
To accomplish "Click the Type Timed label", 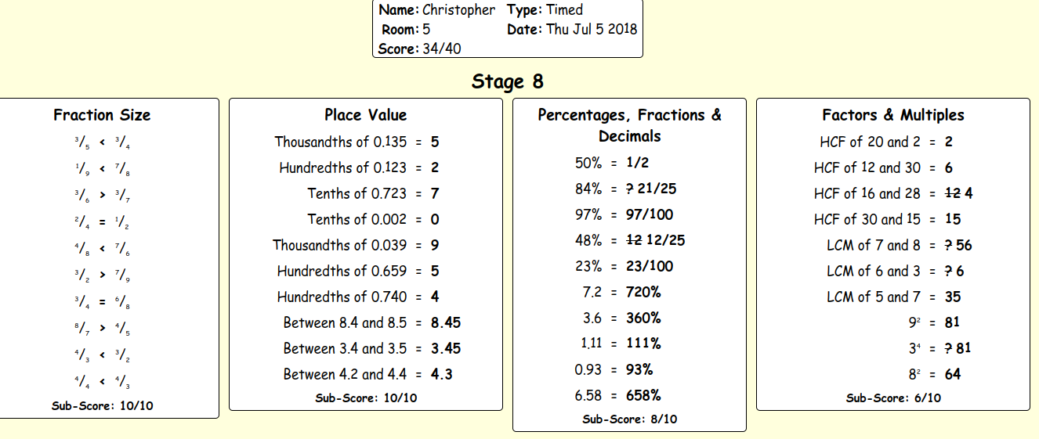I will point(545,10).
